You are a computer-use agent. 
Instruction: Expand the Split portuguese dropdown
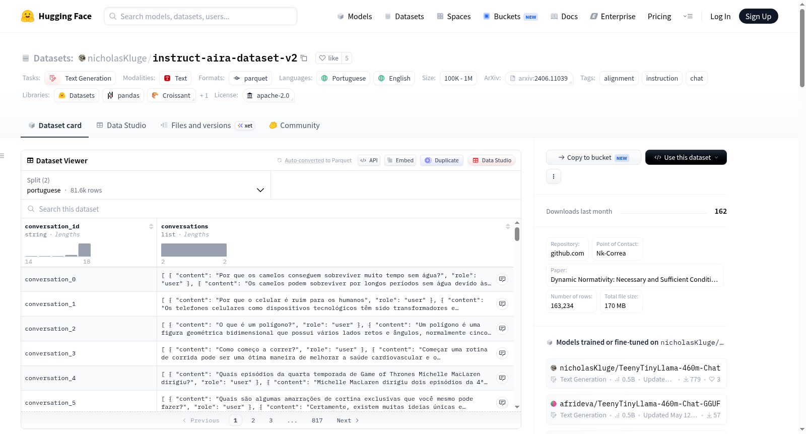pos(146,185)
